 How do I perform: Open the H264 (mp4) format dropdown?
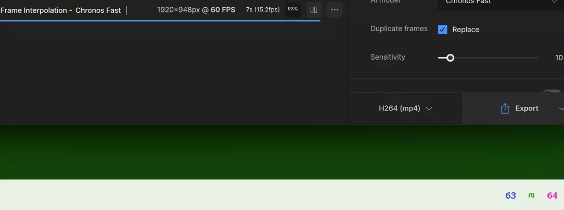tap(405, 108)
